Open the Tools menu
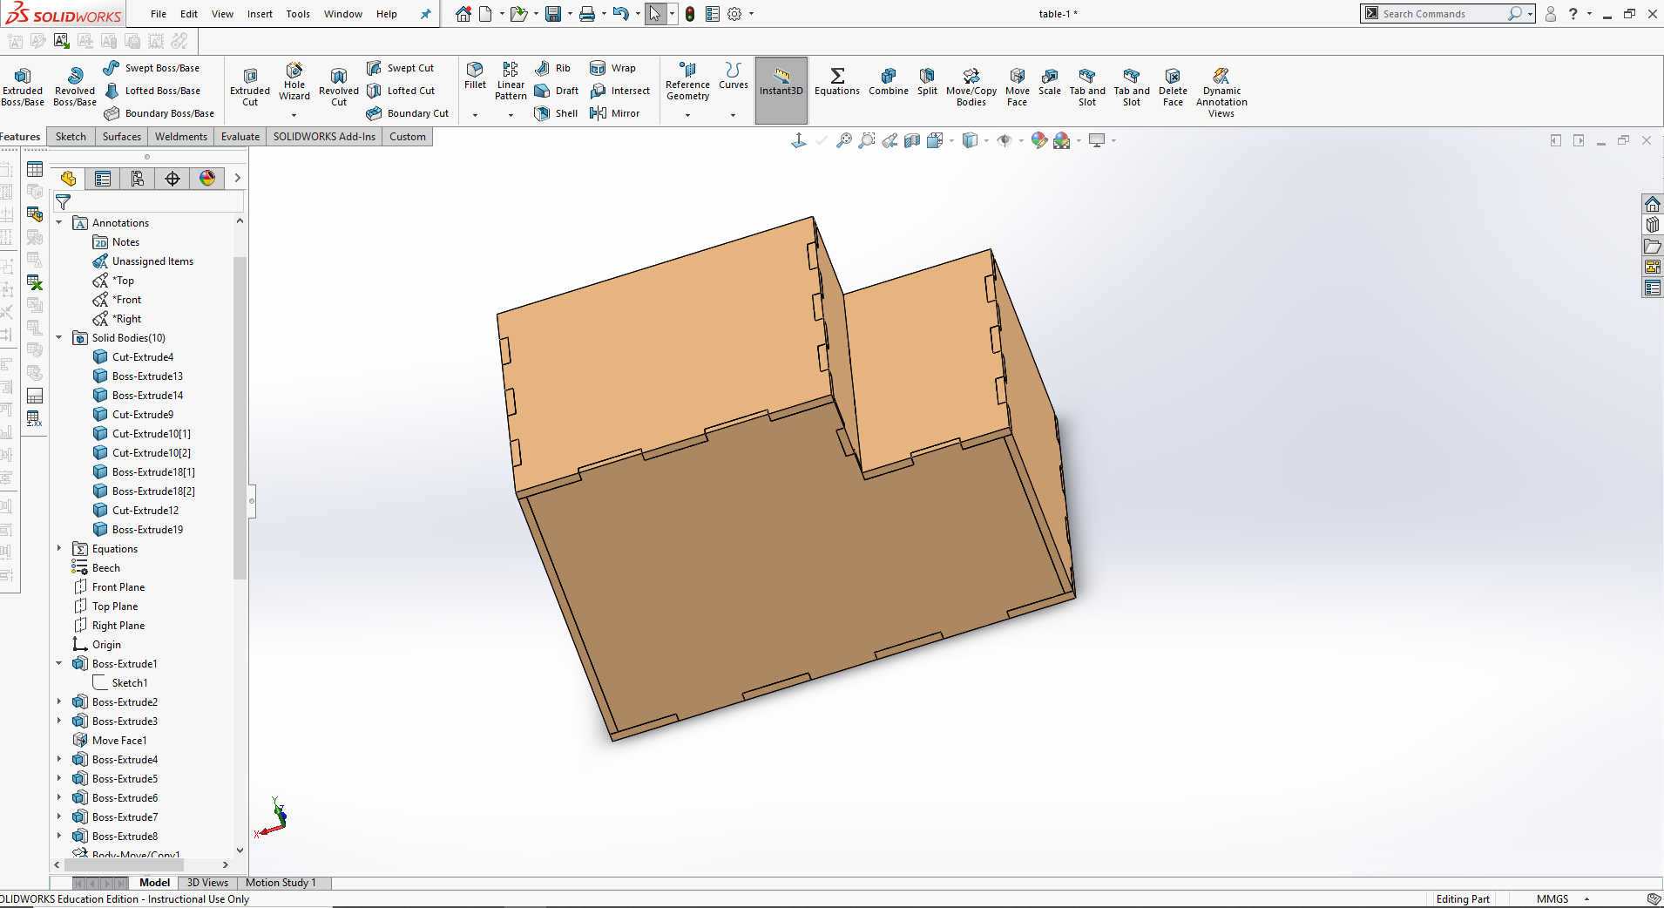 pyautogui.click(x=298, y=14)
